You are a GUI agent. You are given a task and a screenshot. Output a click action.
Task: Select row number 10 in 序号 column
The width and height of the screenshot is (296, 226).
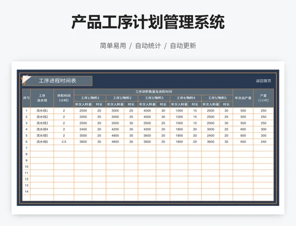click(x=27, y=166)
